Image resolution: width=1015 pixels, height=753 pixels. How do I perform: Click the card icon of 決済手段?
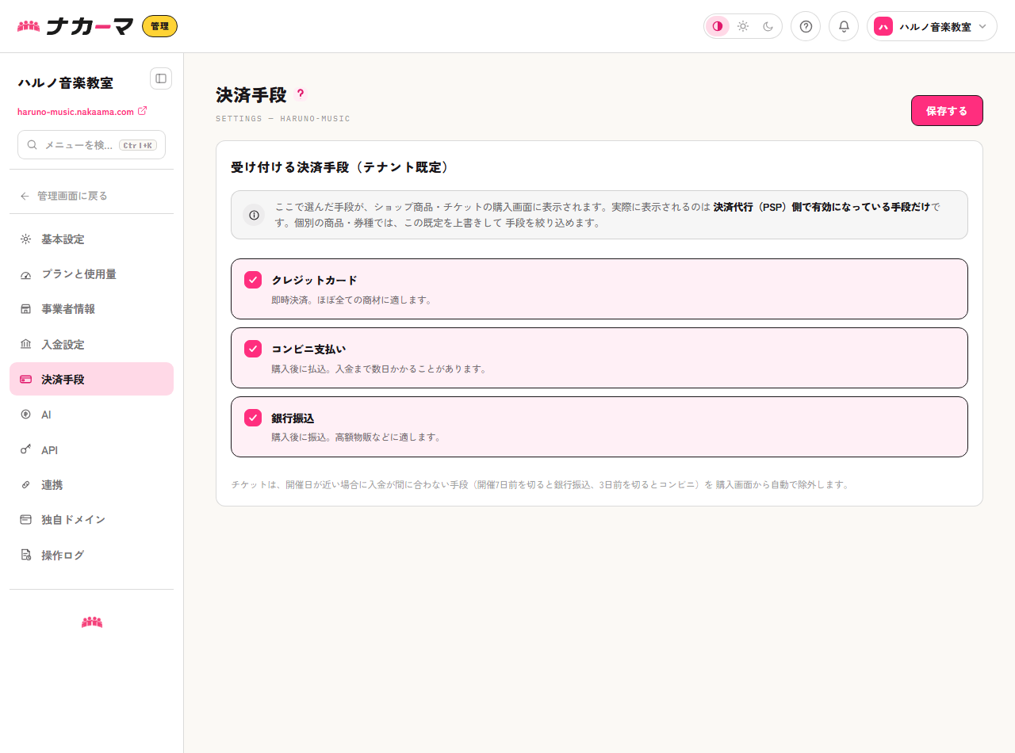(x=25, y=380)
